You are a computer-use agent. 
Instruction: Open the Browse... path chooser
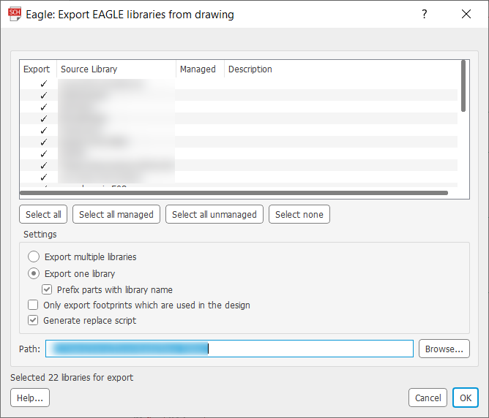[444, 349]
